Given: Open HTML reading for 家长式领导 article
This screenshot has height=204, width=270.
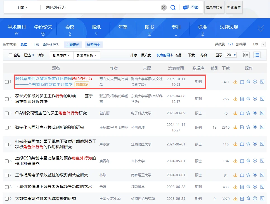Looking at the screenshot, I should (242, 99).
